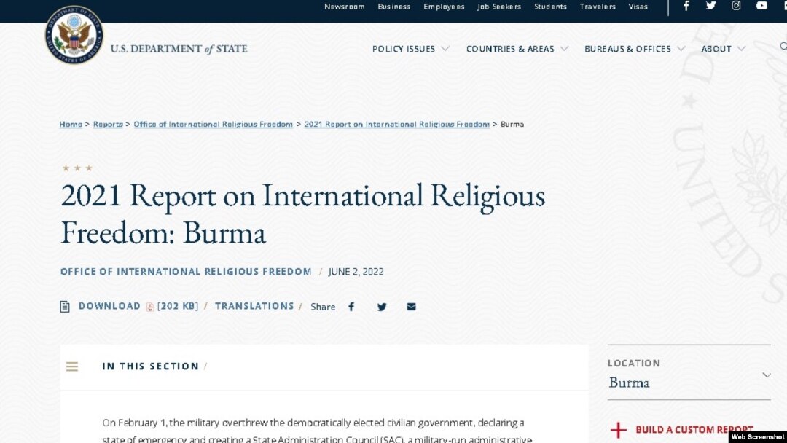Click the June 2, 2022 date text

356,272
